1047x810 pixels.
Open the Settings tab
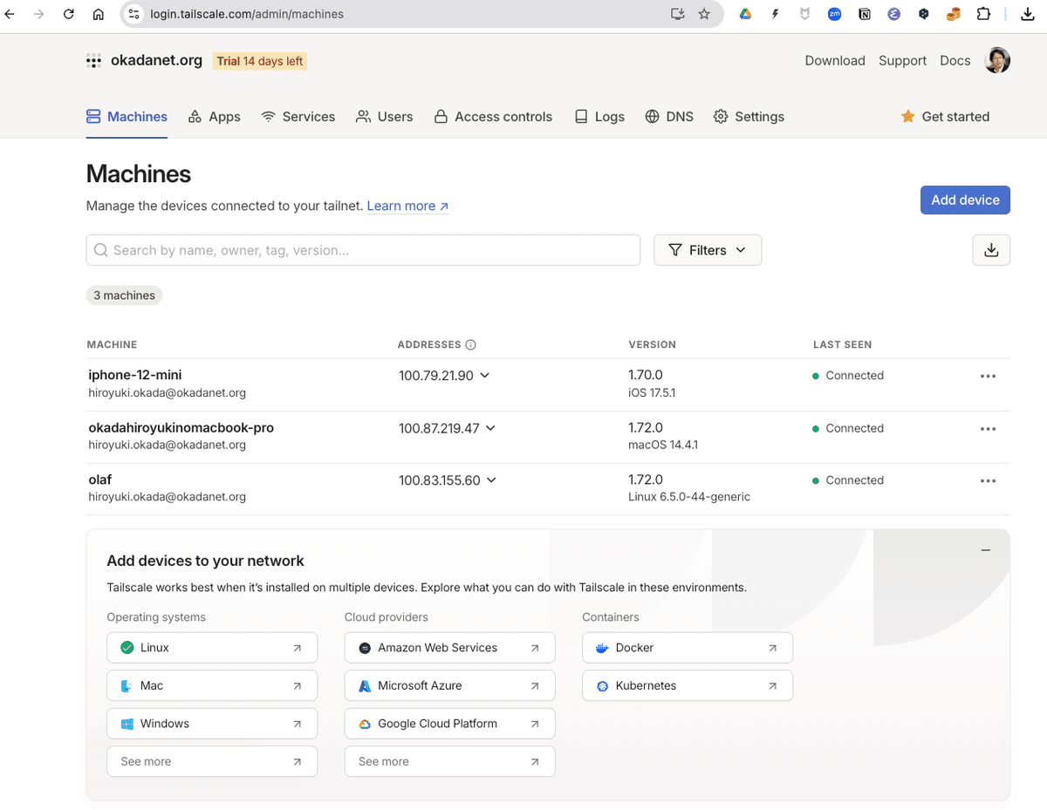click(749, 117)
